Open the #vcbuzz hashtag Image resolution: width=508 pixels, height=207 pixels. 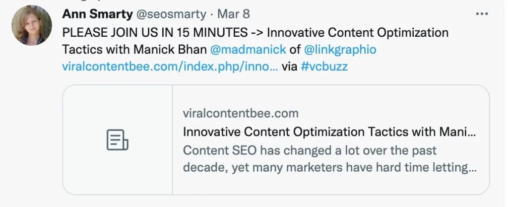point(324,67)
